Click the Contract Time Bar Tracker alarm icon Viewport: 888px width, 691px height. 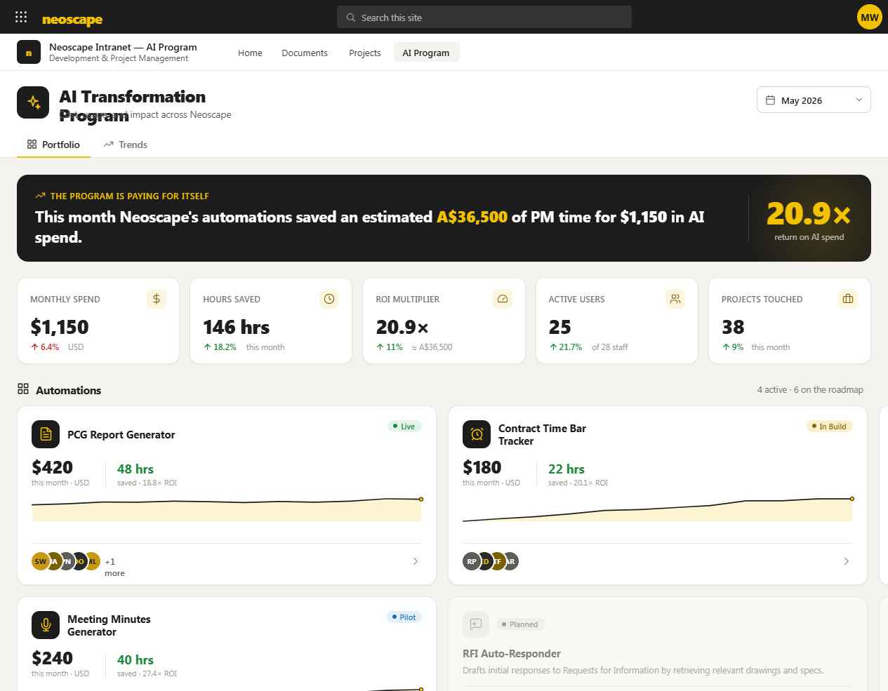[477, 434]
